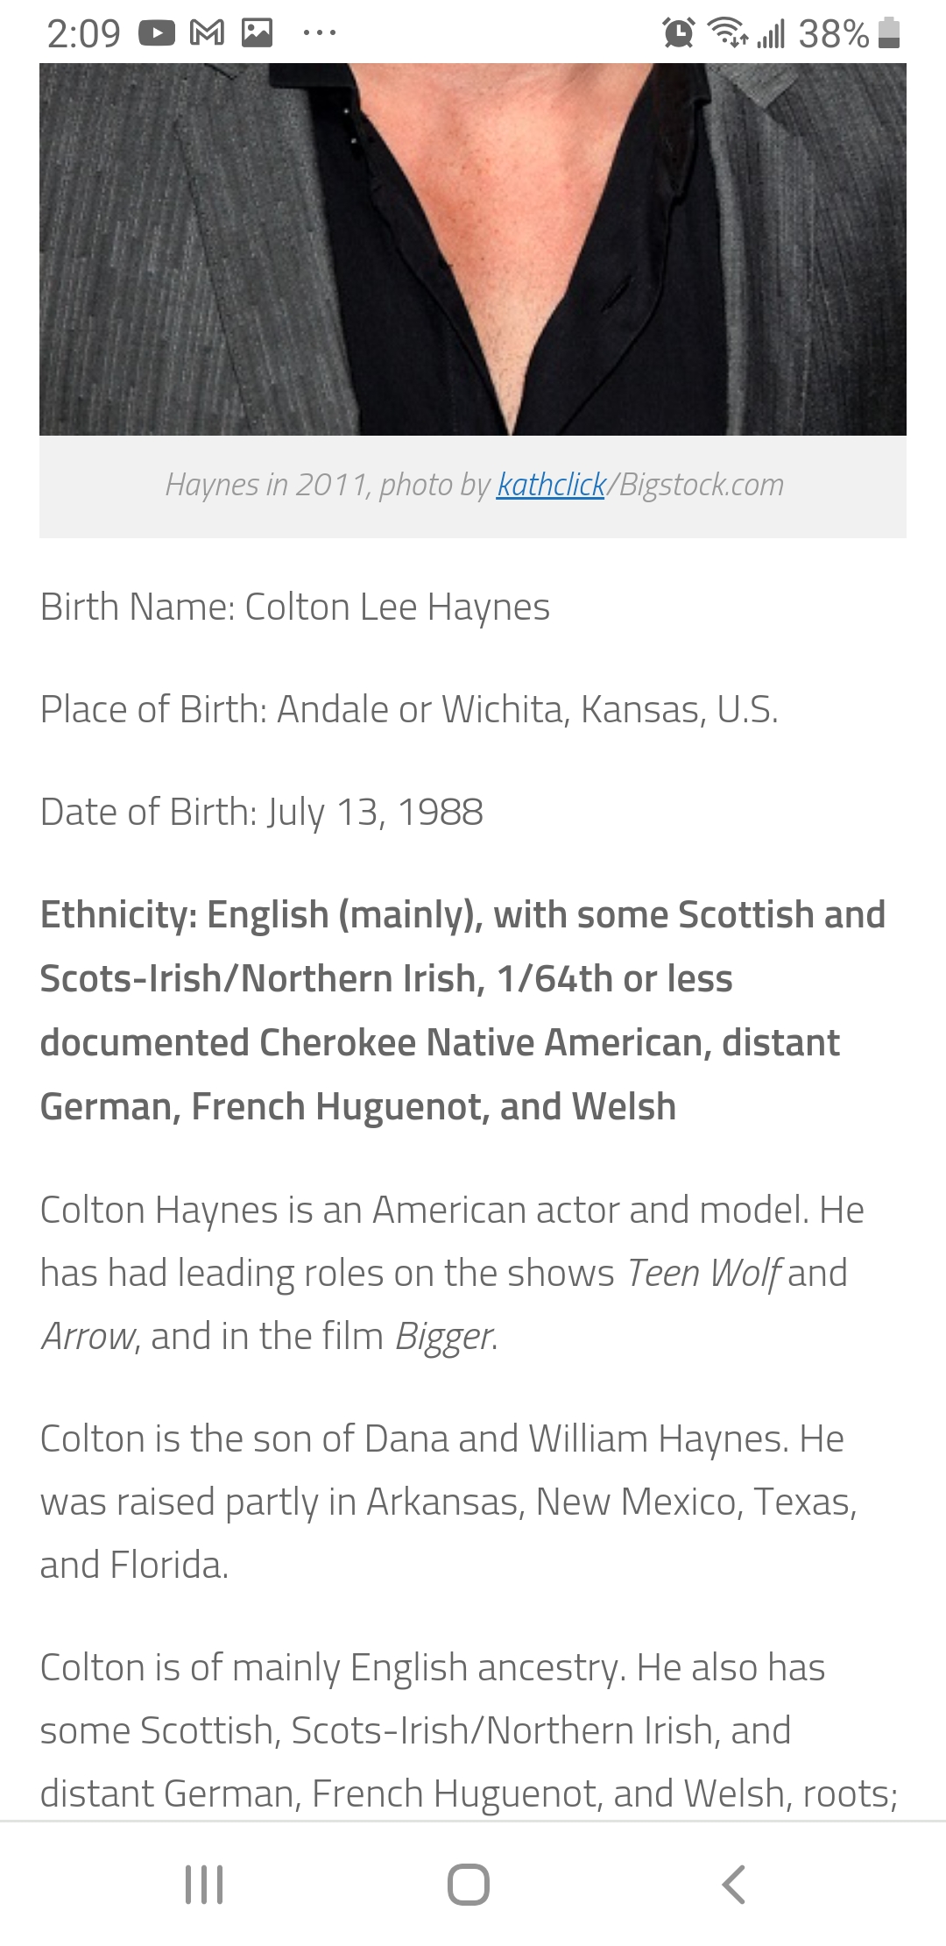Tap the Haynes 2011 photo
Viewport: 946px width, 1946px height.
pos(473,249)
